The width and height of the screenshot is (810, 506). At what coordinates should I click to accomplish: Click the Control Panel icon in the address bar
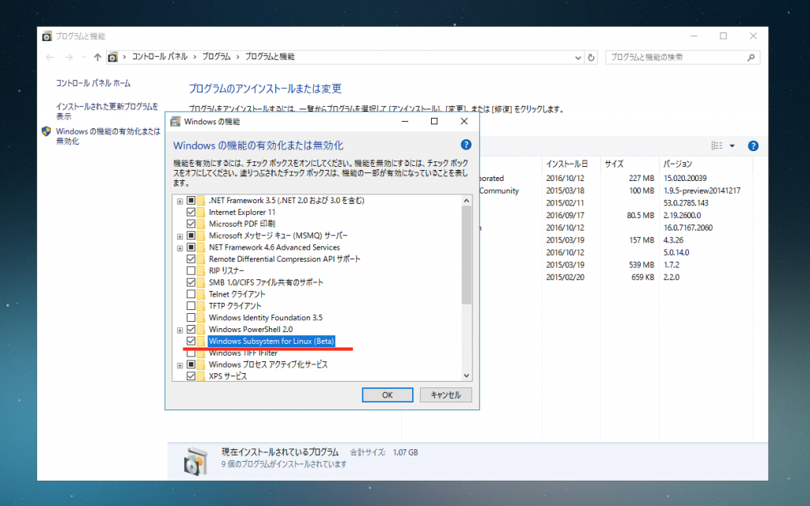[113, 56]
